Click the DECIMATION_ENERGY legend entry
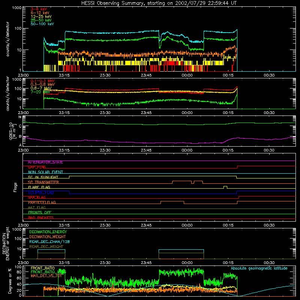The image size is (300, 300). (x=48, y=232)
